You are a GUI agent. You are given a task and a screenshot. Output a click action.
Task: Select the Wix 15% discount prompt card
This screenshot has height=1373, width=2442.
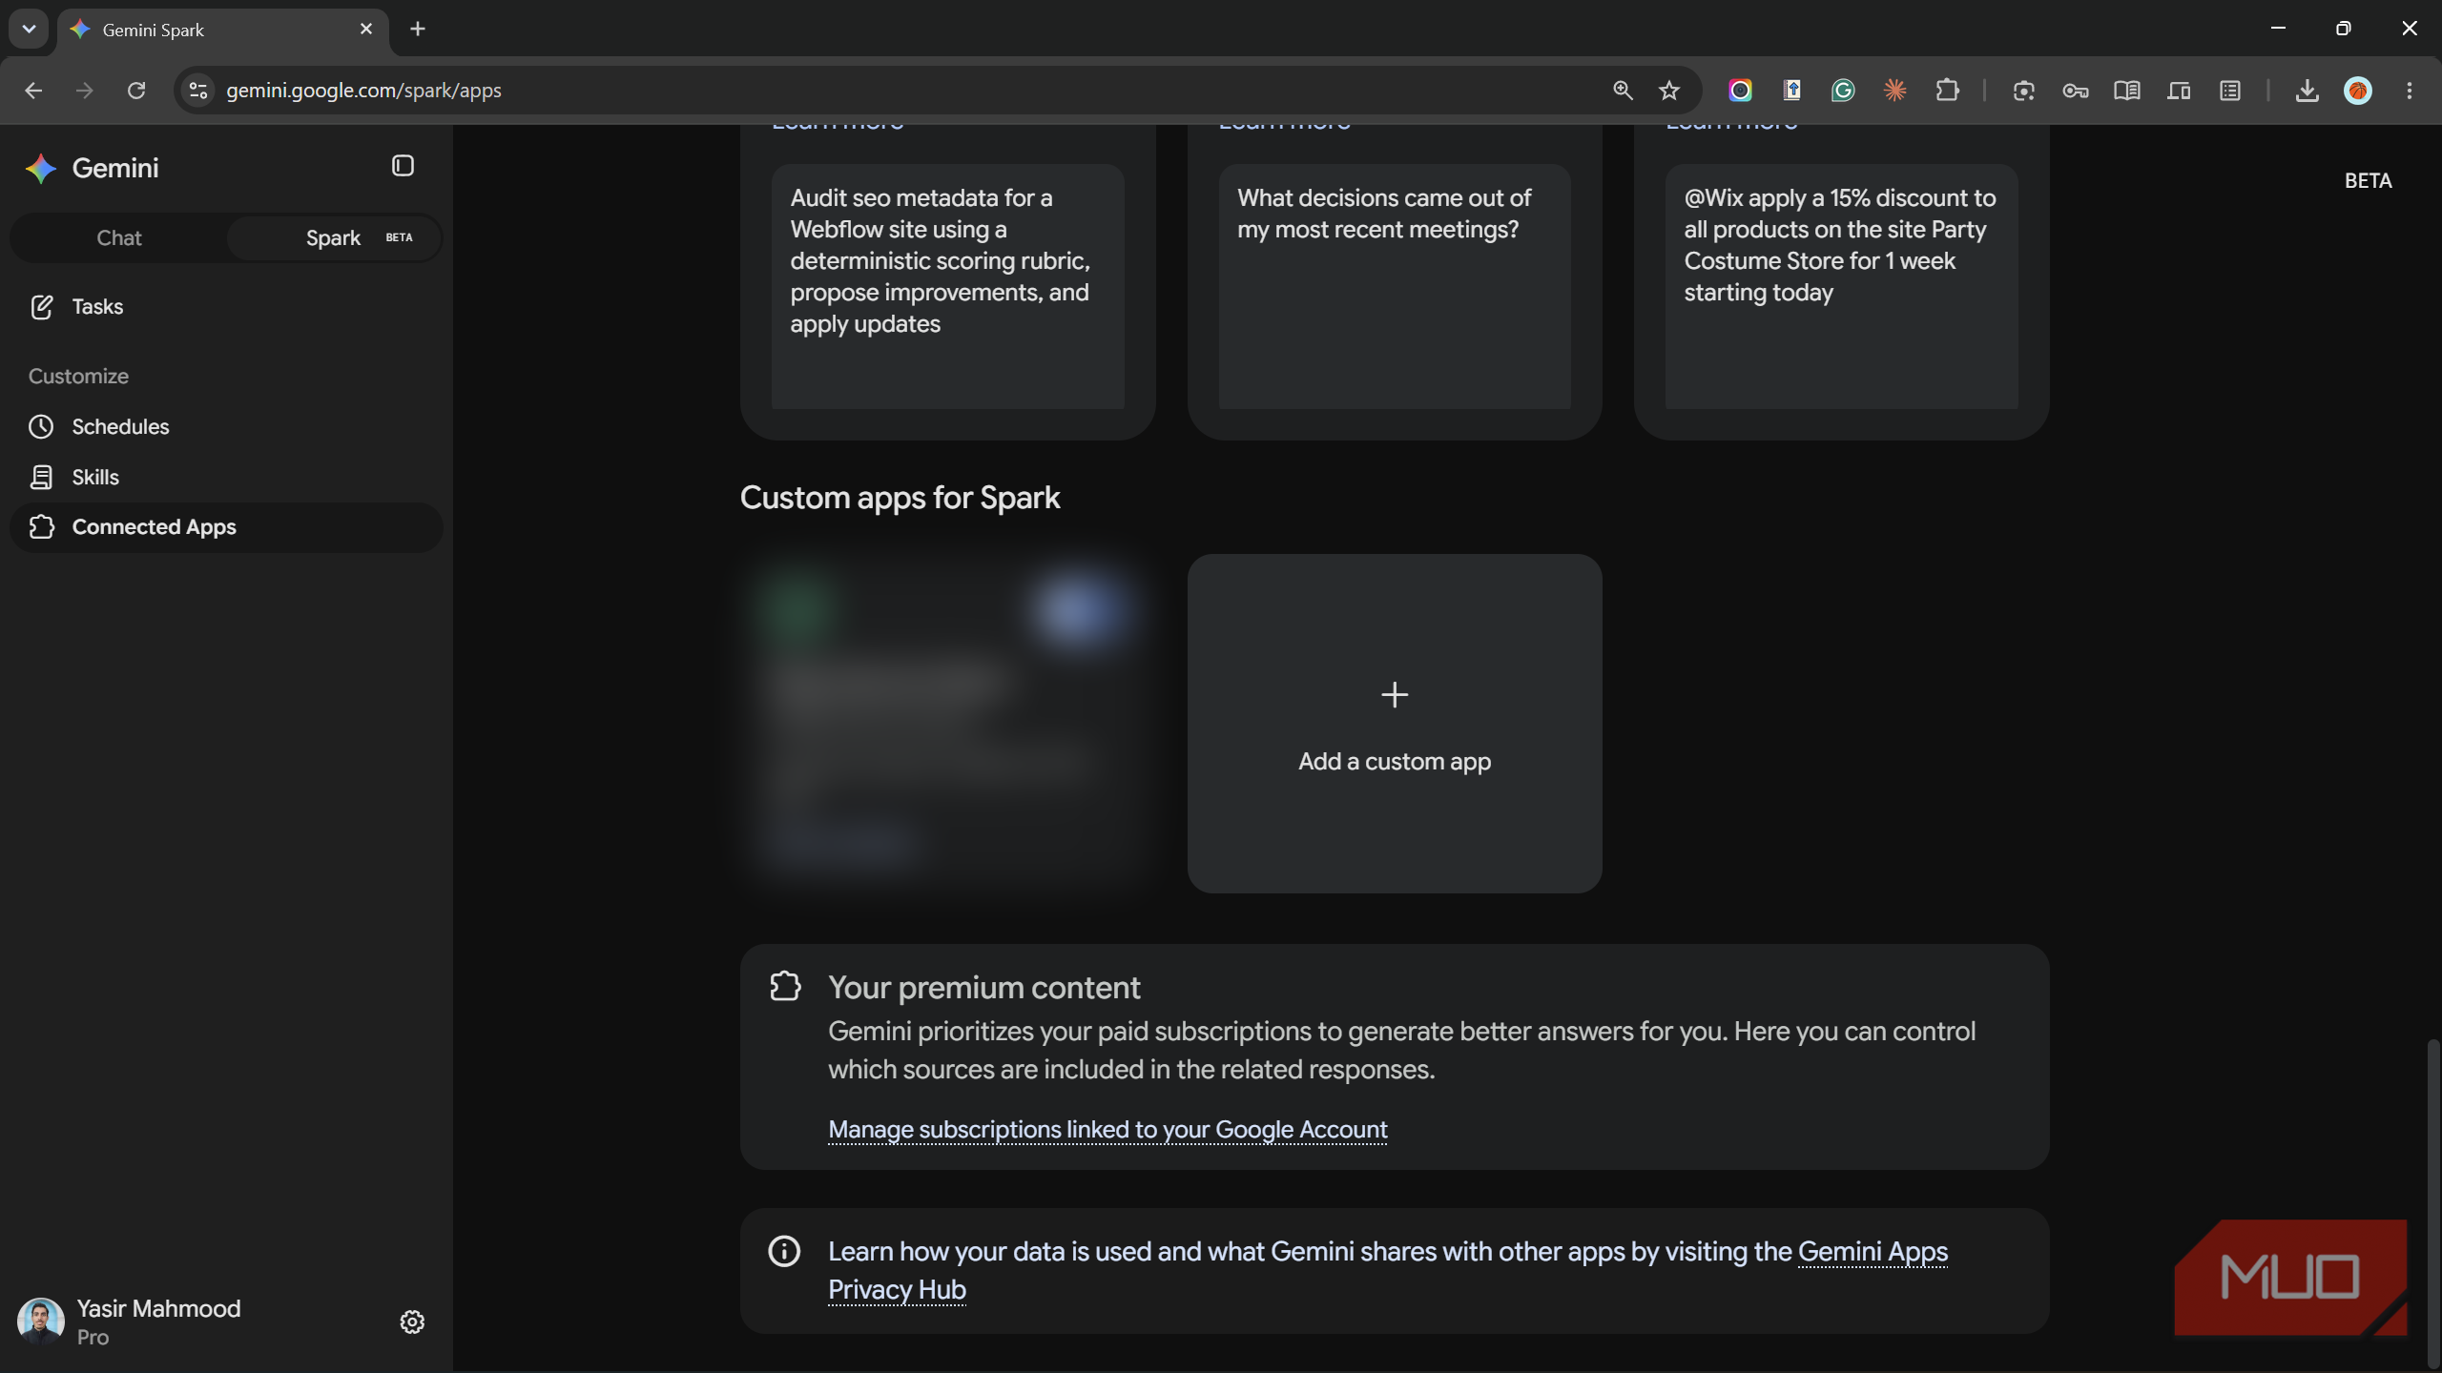pos(1841,286)
